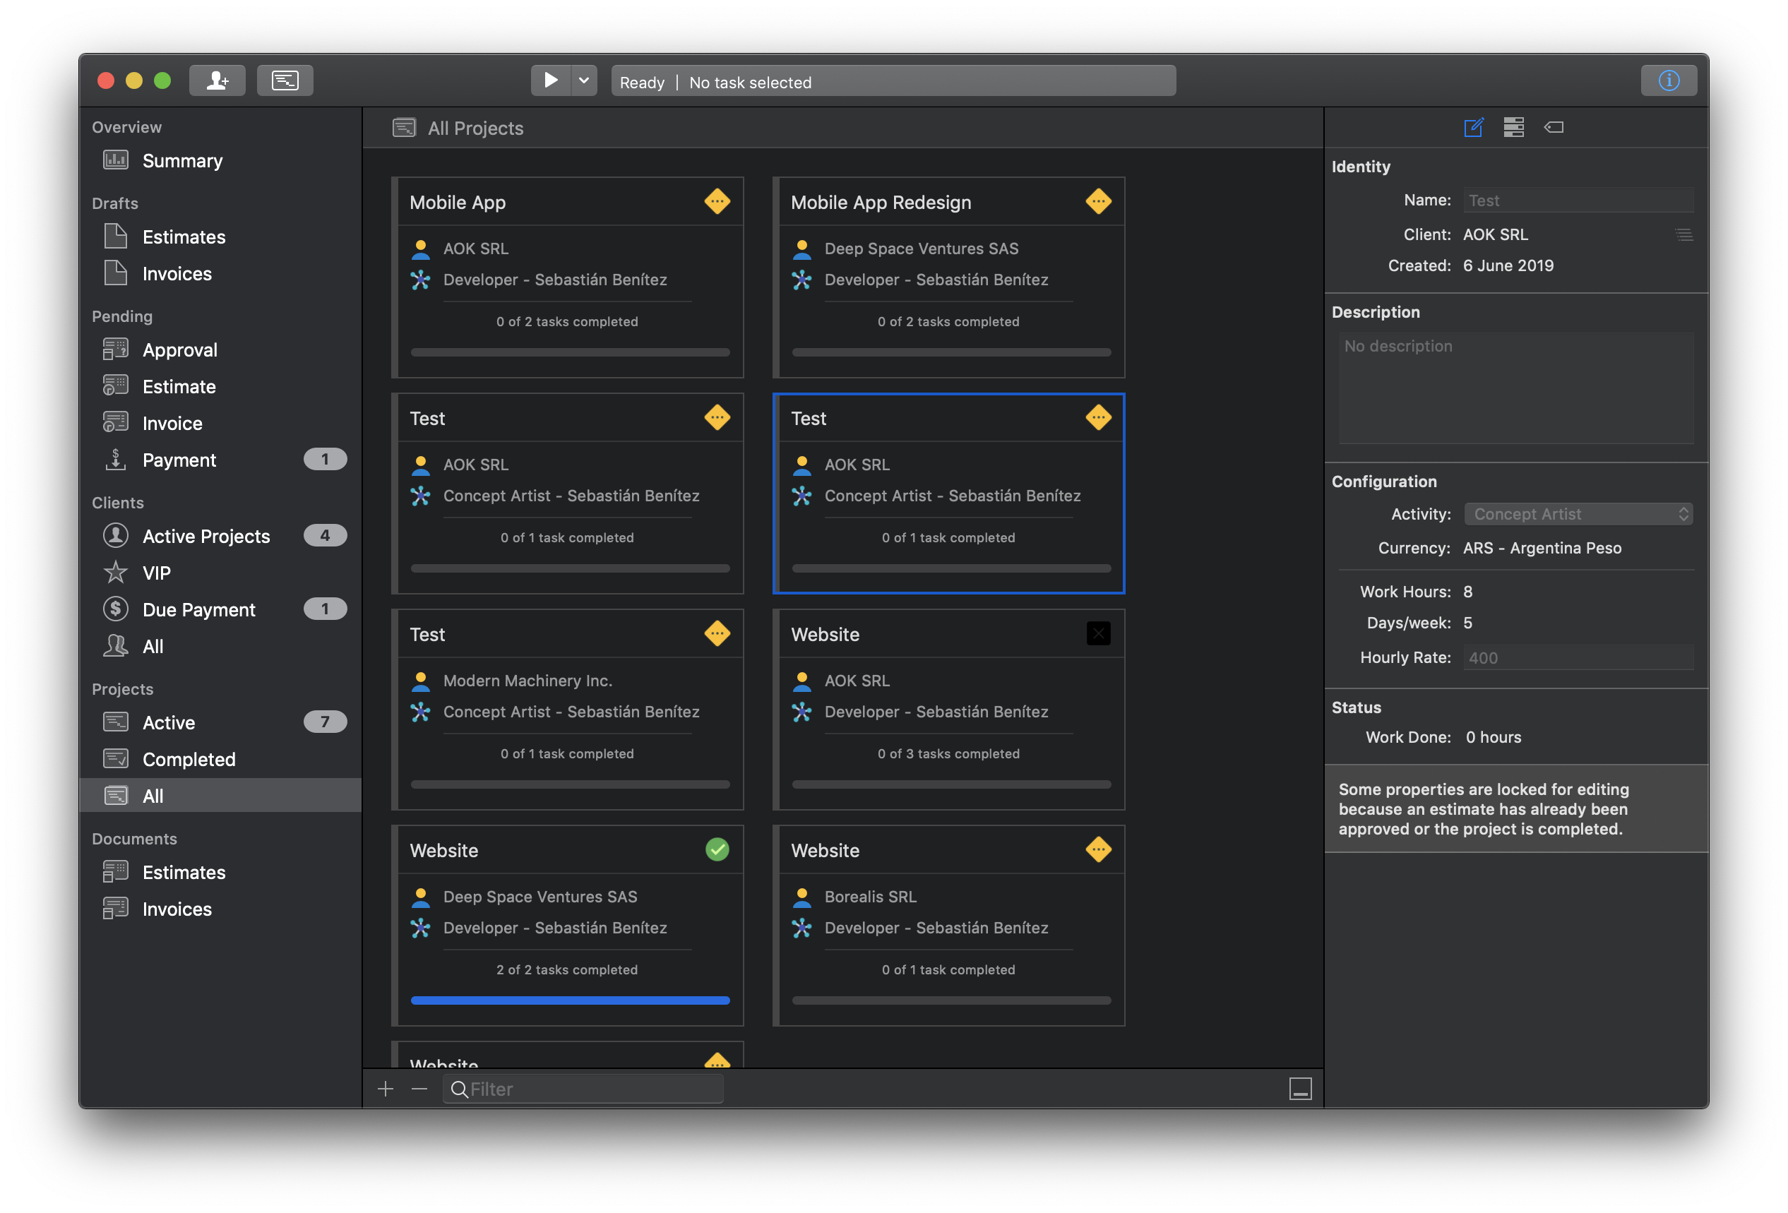Image resolution: width=1788 pixels, height=1213 pixels.
Task: Open the dropdown arrow next to play
Action: [x=584, y=80]
